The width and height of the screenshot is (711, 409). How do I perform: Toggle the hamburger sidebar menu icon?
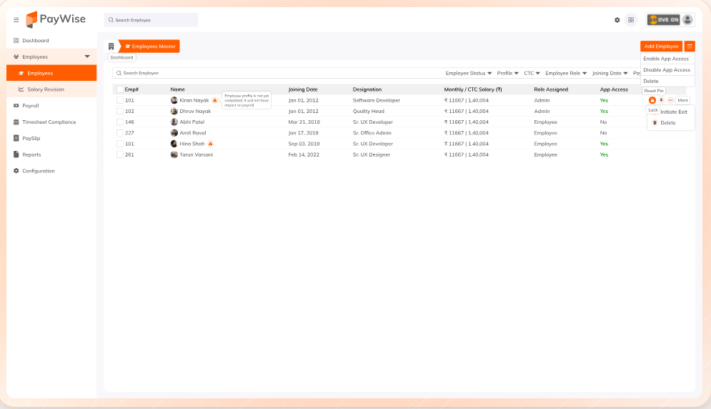pos(16,20)
